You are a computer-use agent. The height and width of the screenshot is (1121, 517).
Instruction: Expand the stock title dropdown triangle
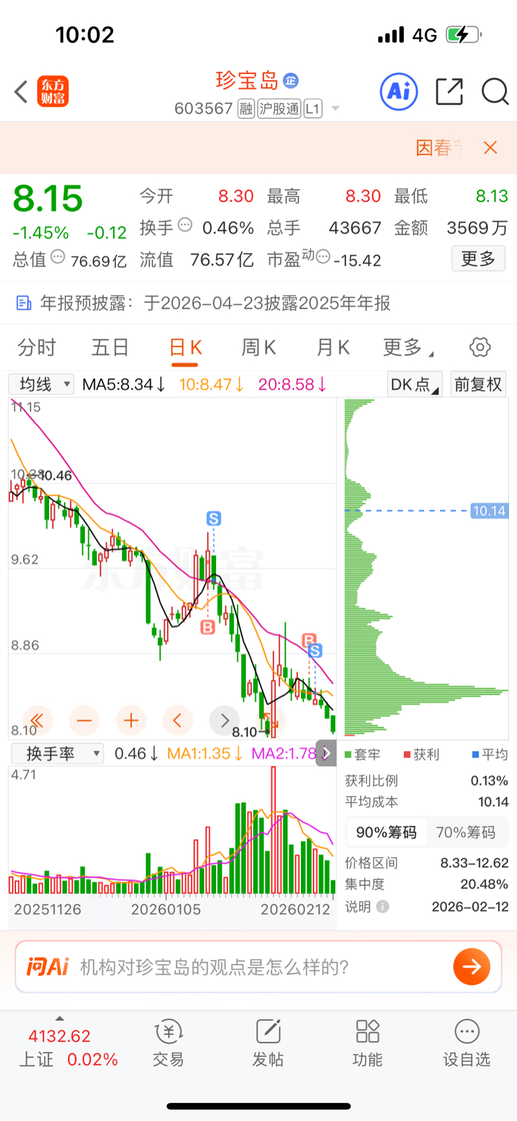[335, 109]
